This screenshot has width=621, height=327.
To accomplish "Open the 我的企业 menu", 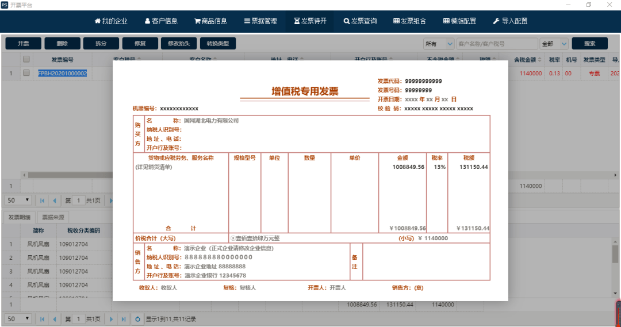I will tap(111, 21).
